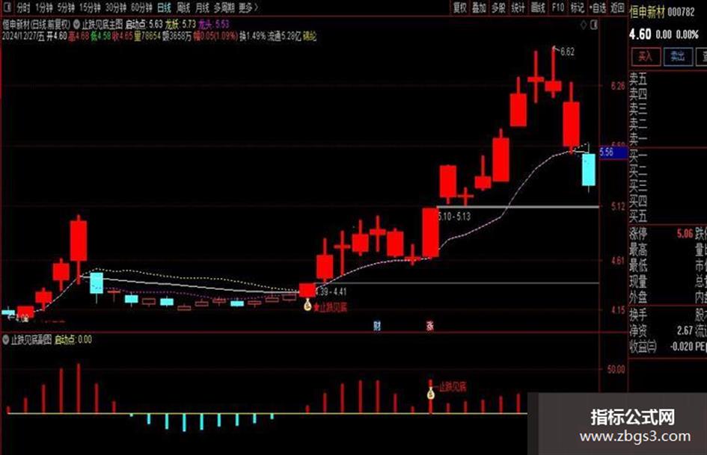Open the 多周期 multi-period view

pos(224,7)
